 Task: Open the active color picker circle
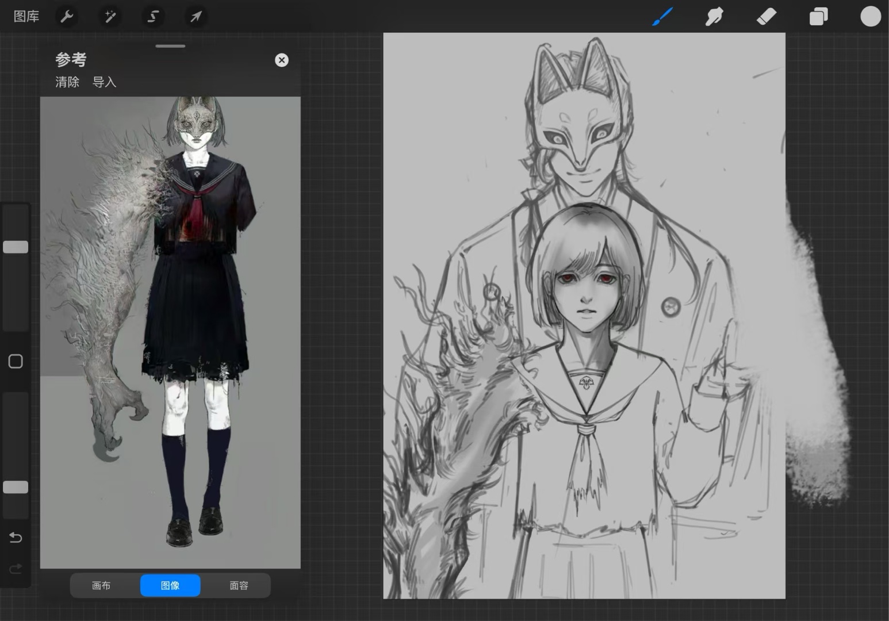click(x=870, y=17)
